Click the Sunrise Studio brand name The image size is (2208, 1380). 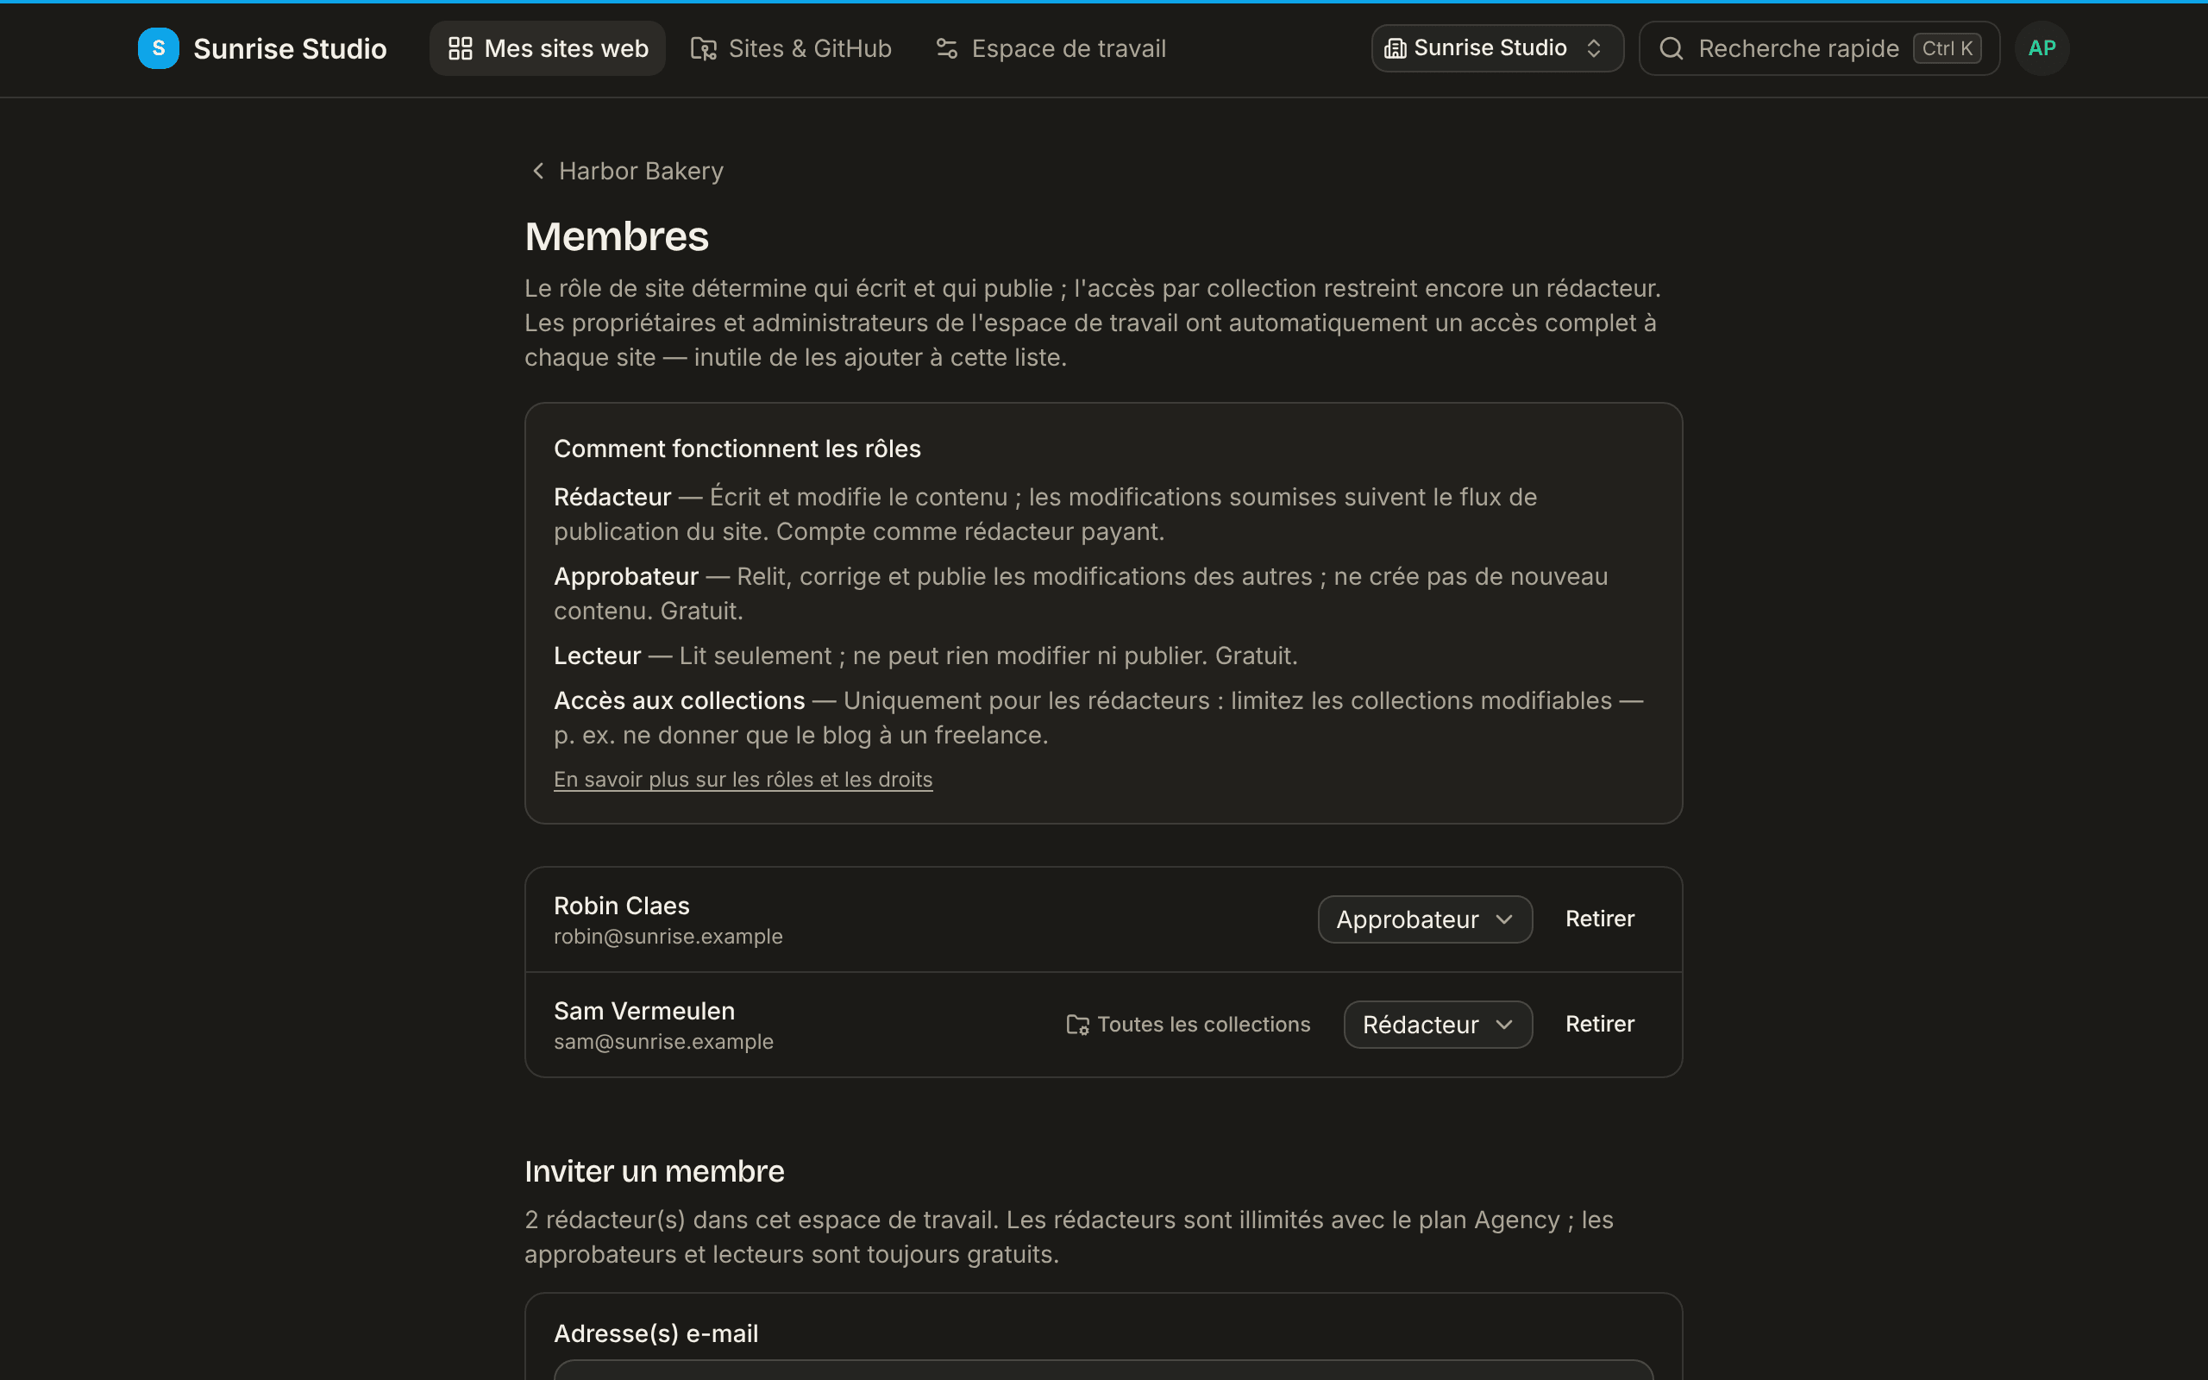pyautogui.click(x=290, y=48)
